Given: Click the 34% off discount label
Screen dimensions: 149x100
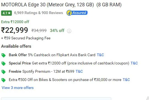Looking at the screenshot, I should 57,31.
